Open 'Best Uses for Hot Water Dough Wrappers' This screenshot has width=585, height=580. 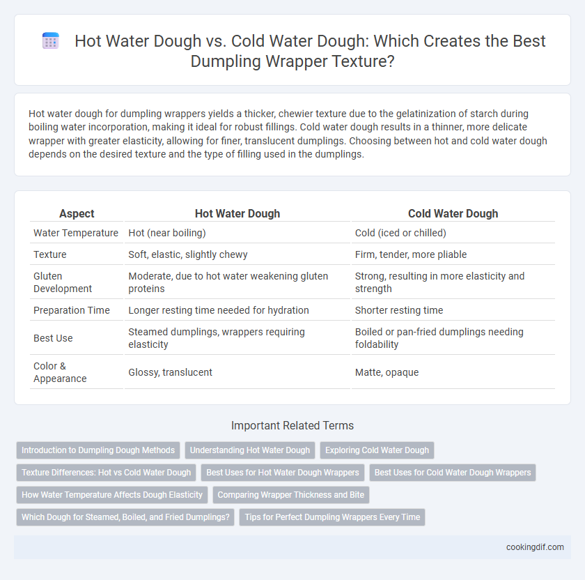(x=283, y=473)
